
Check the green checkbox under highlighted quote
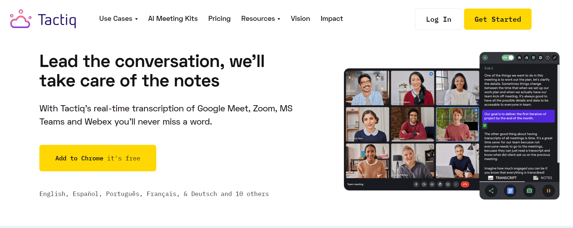point(485,126)
